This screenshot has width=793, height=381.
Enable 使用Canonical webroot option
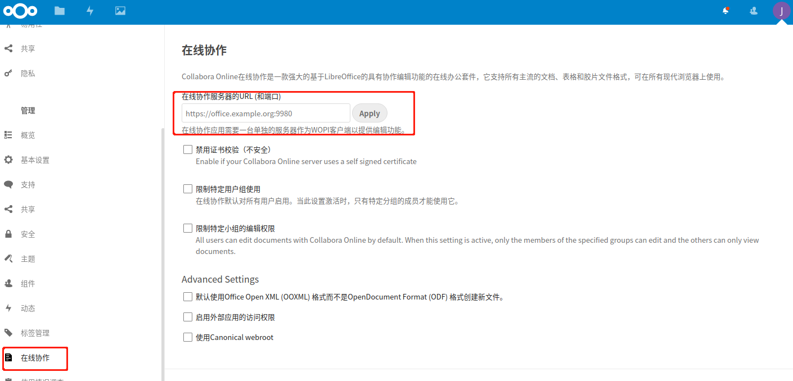[187, 337]
